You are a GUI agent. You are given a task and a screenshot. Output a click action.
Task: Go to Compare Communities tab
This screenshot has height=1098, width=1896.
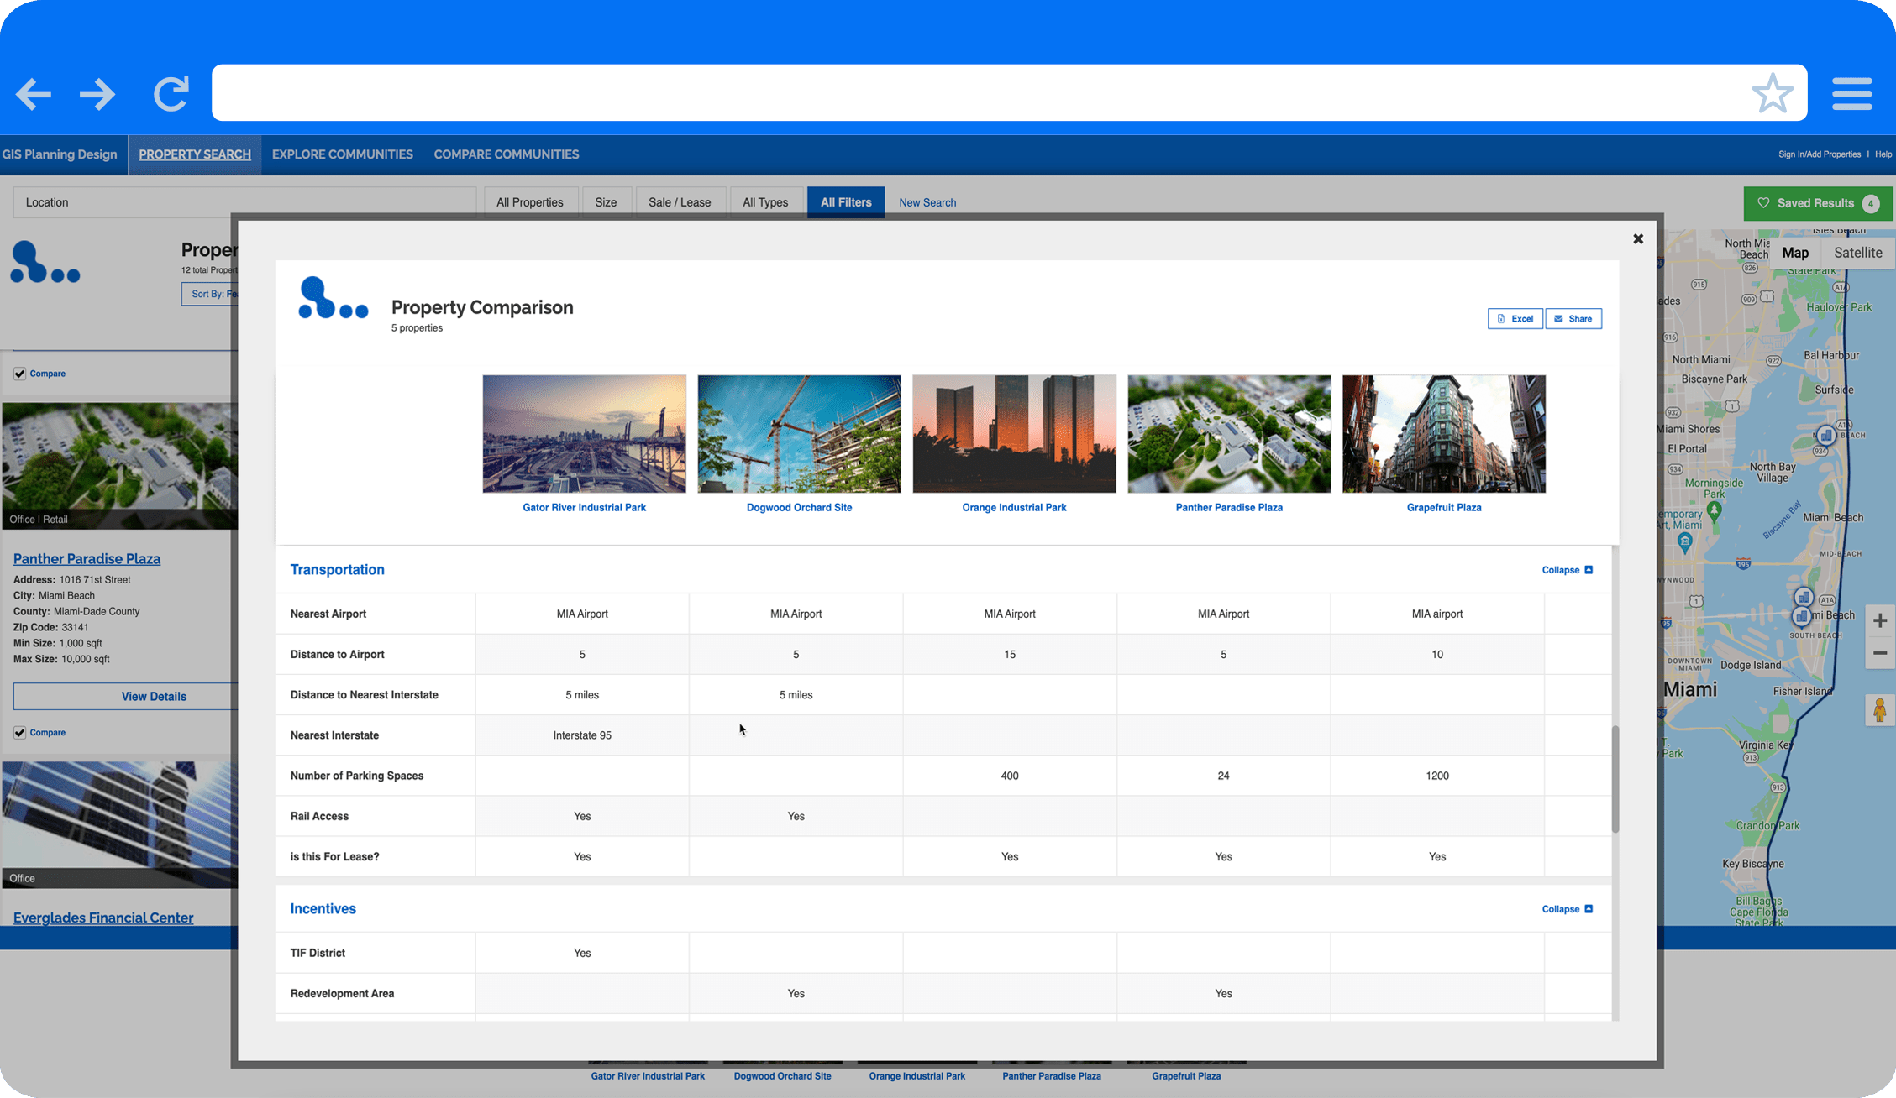pyautogui.click(x=506, y=154)
